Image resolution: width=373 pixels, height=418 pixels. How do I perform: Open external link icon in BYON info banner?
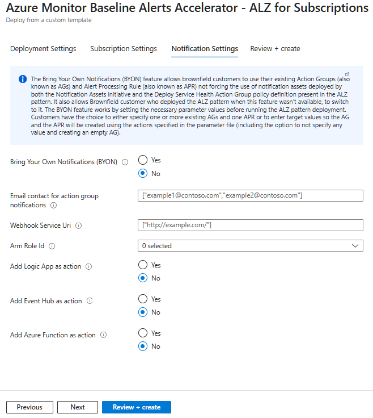pyautogui.click(x=347, y=74)
